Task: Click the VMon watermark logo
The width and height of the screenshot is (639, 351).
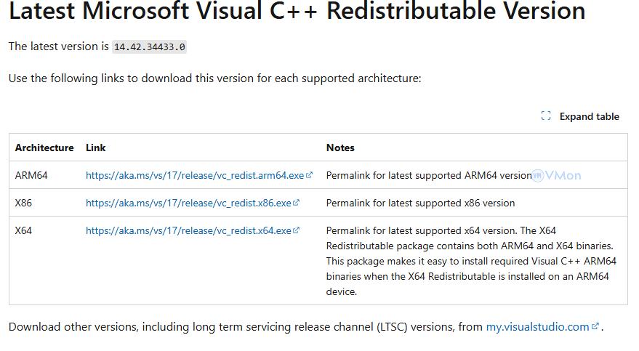Action: point(556,175)
